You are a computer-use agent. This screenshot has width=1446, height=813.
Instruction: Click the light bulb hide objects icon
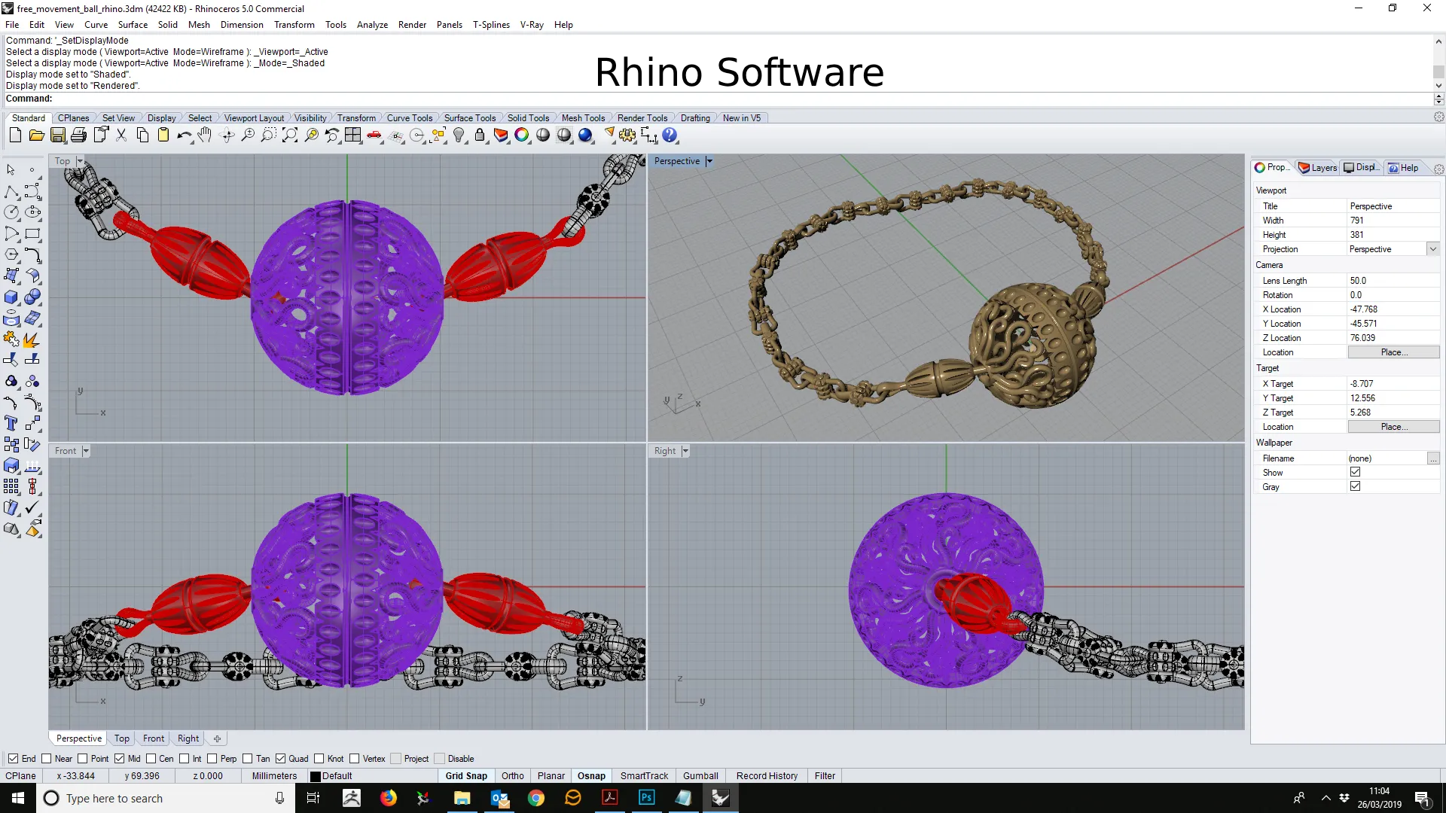tap(459, 135)
